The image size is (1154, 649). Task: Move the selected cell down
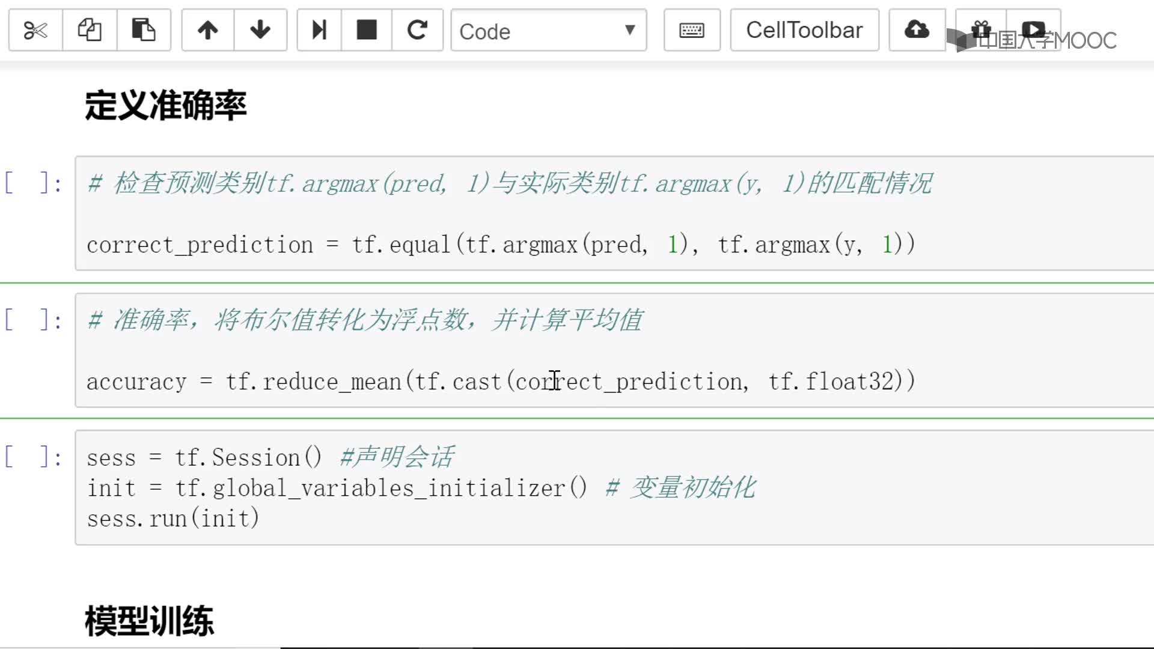(x=260, y=30)
